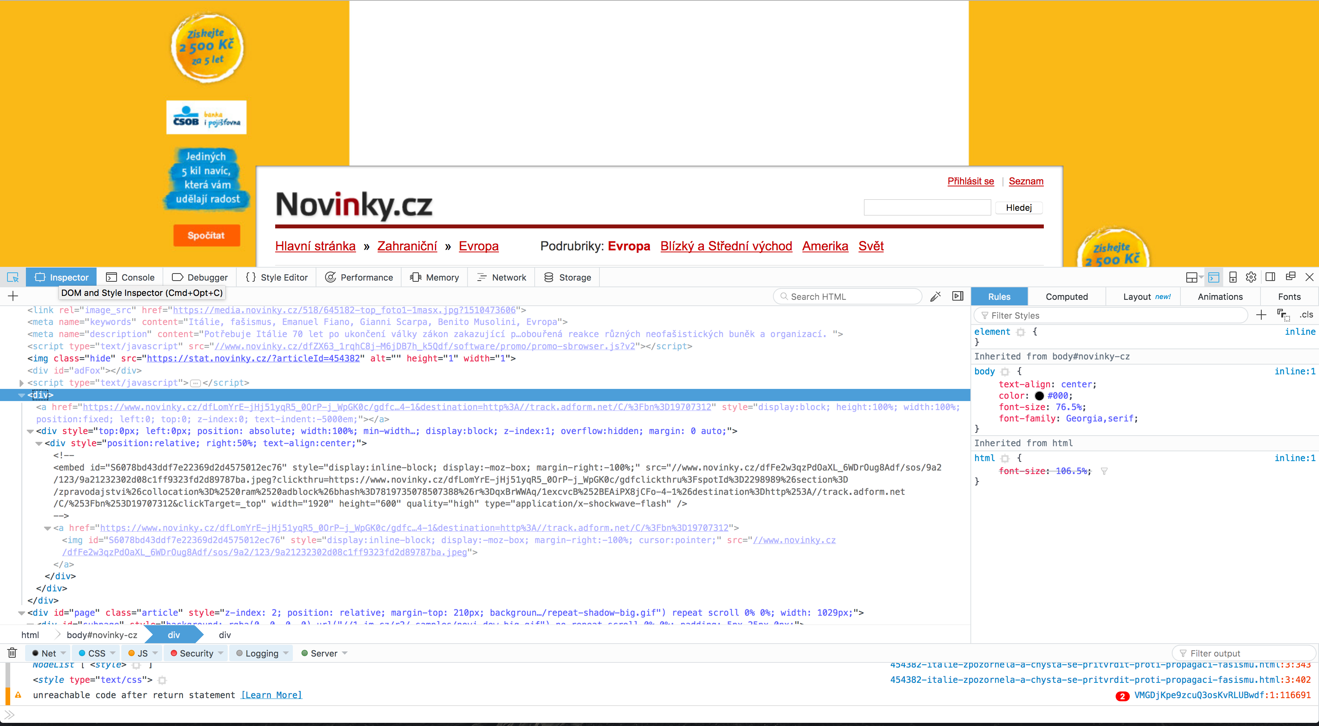This screenshot has width=1319, height=726.
Task: Open the Net filter dropdown arrow
Action: coord(64,653)
